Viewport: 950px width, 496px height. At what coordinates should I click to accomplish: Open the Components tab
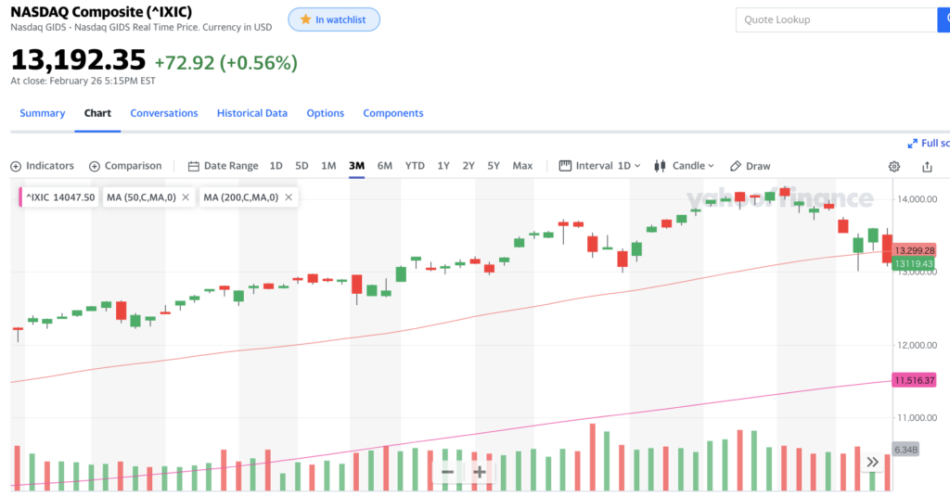[393, 113]
